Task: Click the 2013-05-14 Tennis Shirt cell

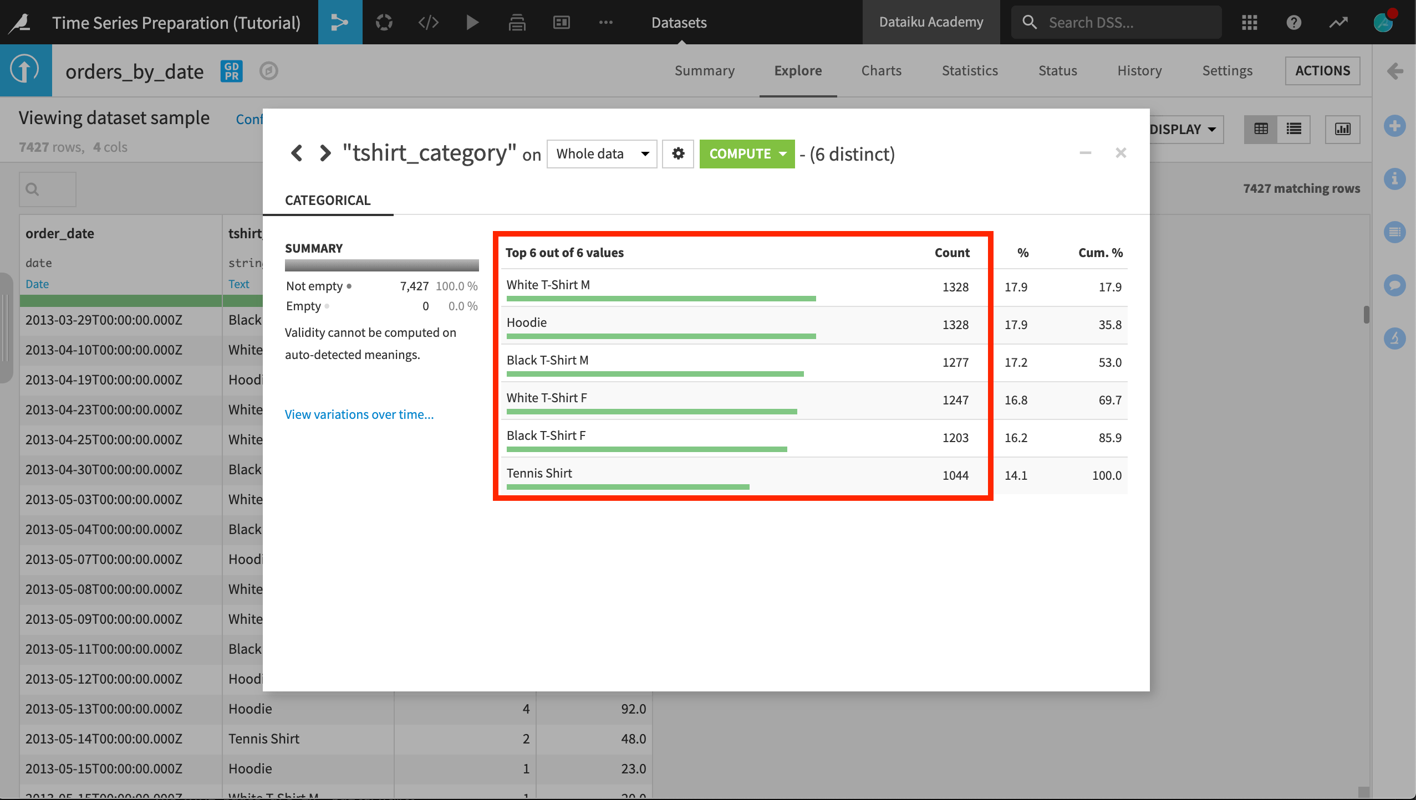Action: [308, 739]
